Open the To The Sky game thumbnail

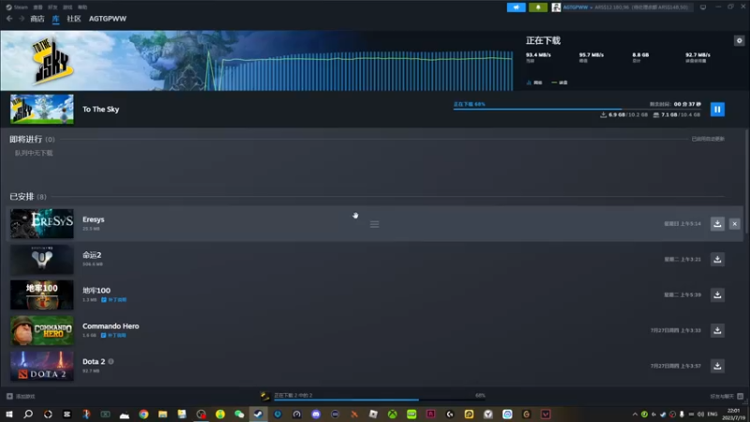pyautogui.click(x=42, y=109)
